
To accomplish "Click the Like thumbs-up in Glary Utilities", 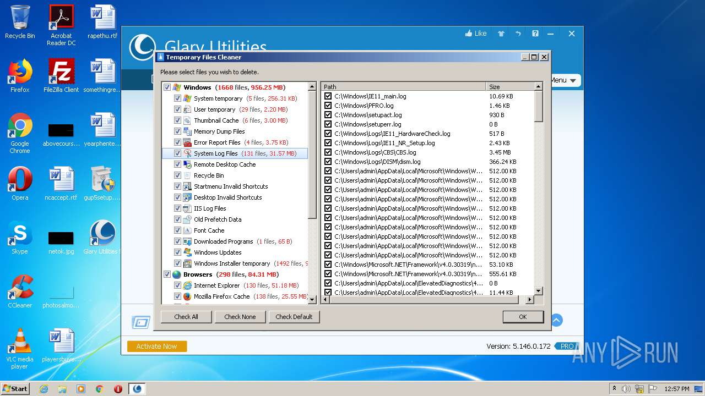I will tap(476, 34).
